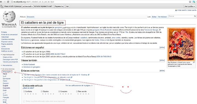Open Portal de la comunidad link
Viewport: 197px width, 104px height.
[9, 35]
